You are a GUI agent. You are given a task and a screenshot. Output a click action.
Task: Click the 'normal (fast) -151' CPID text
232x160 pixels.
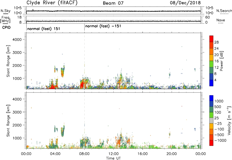point(103,26)
